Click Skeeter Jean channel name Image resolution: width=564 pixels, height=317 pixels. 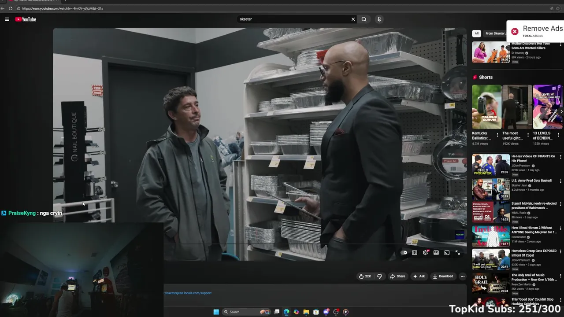pos(519,185)
